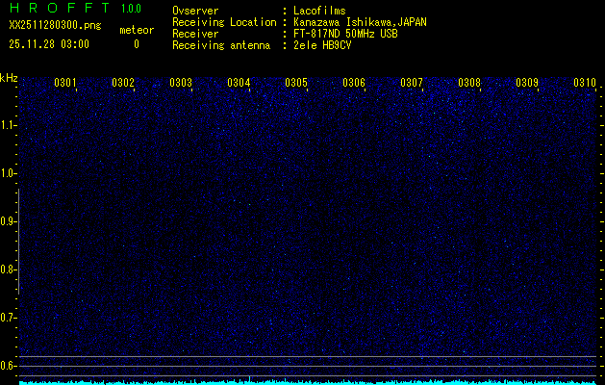
Task: Click the 0309 time marker
Action: point(527,83)
